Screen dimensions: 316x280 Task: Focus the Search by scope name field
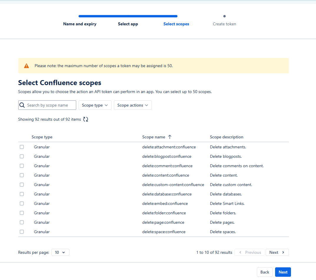pos(47,105)
